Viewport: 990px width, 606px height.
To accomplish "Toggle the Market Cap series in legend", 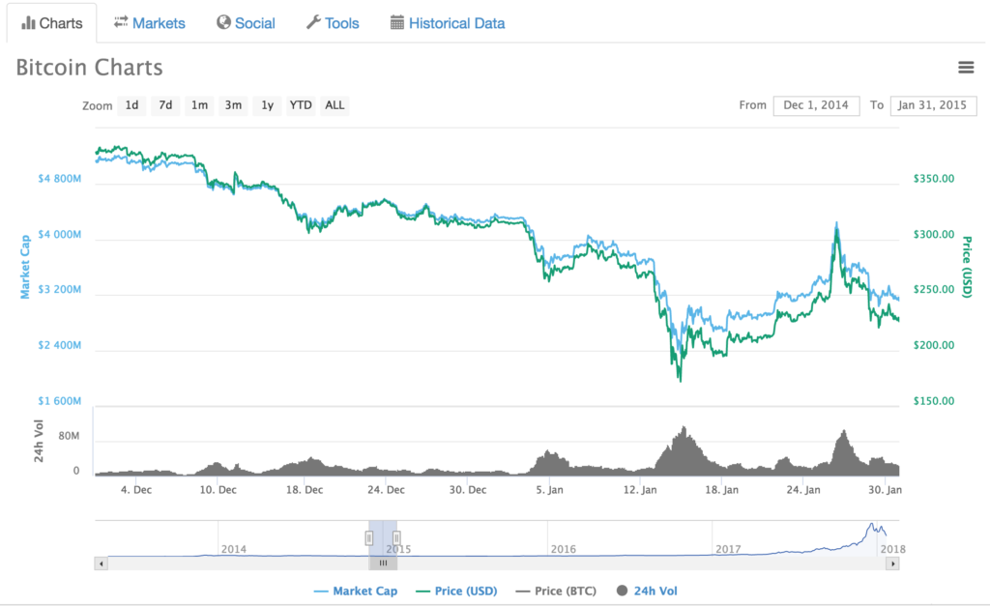I will coord(356,591).
